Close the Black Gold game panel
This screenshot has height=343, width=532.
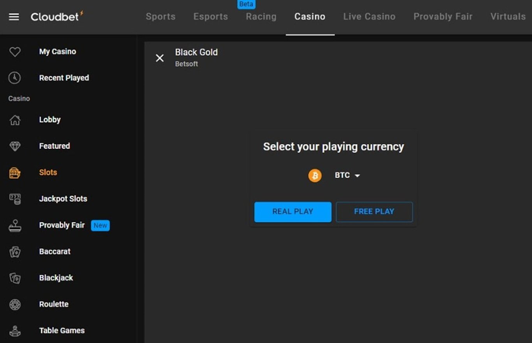pos(160,58)
